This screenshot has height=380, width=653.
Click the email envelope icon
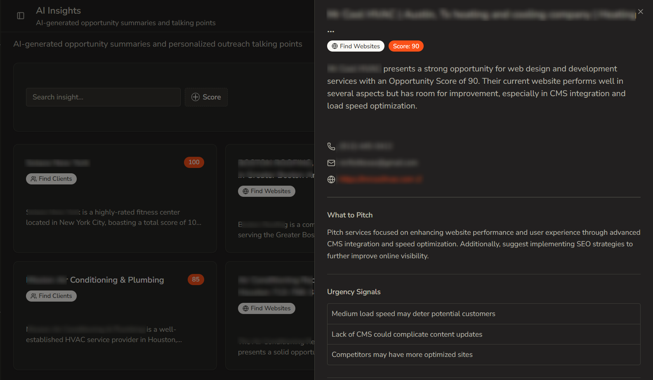coord(331,163)
